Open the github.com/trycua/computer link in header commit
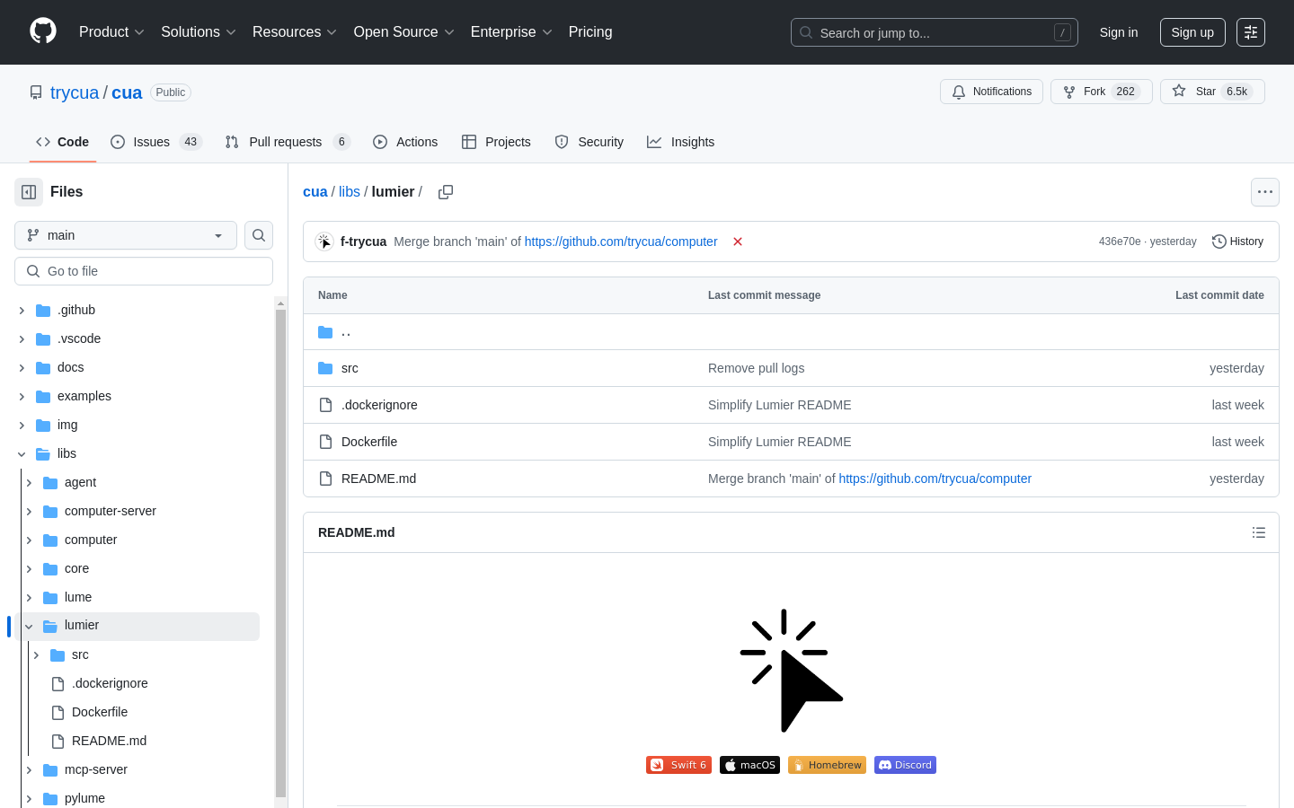The image size is (1294, 808). (621, 242)
